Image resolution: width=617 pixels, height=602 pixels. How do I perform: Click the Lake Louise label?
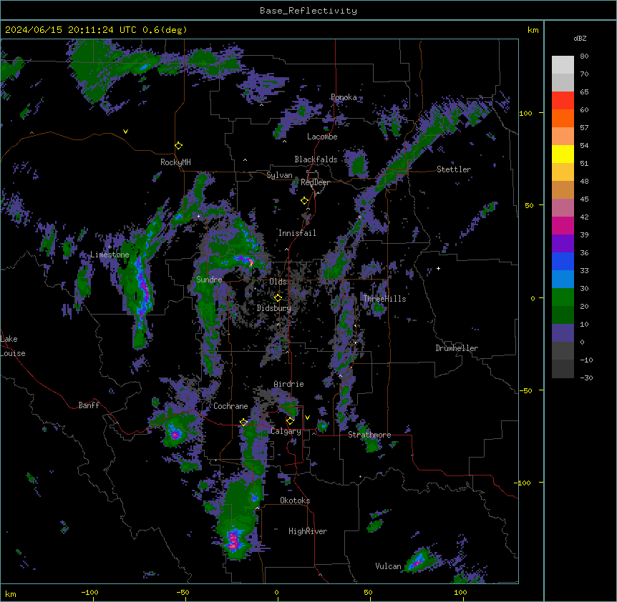13,346
